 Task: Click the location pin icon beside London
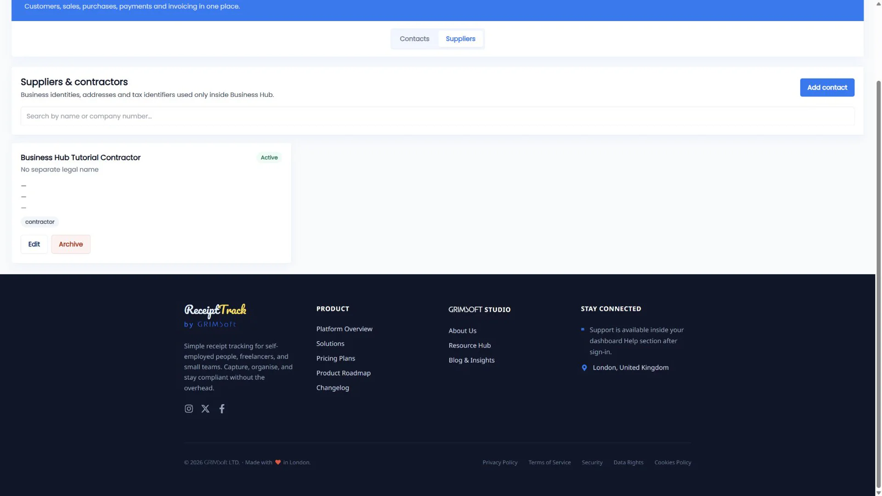[x=584, y=368]
